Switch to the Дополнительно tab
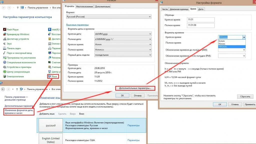Screen dimensions: 256x144 point(102,7)
